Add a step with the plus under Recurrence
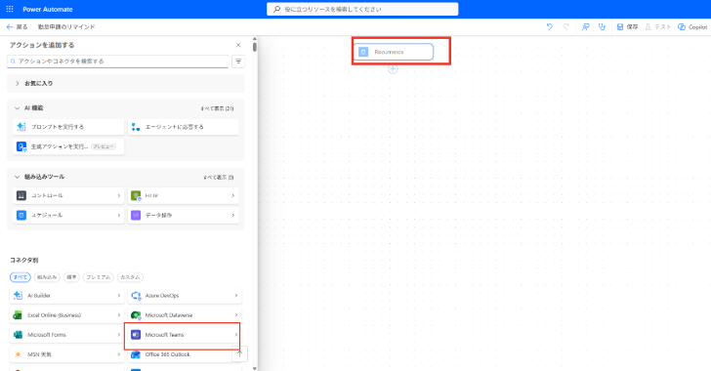The height and width of the screenshot is (371, 711). point(393,69)
